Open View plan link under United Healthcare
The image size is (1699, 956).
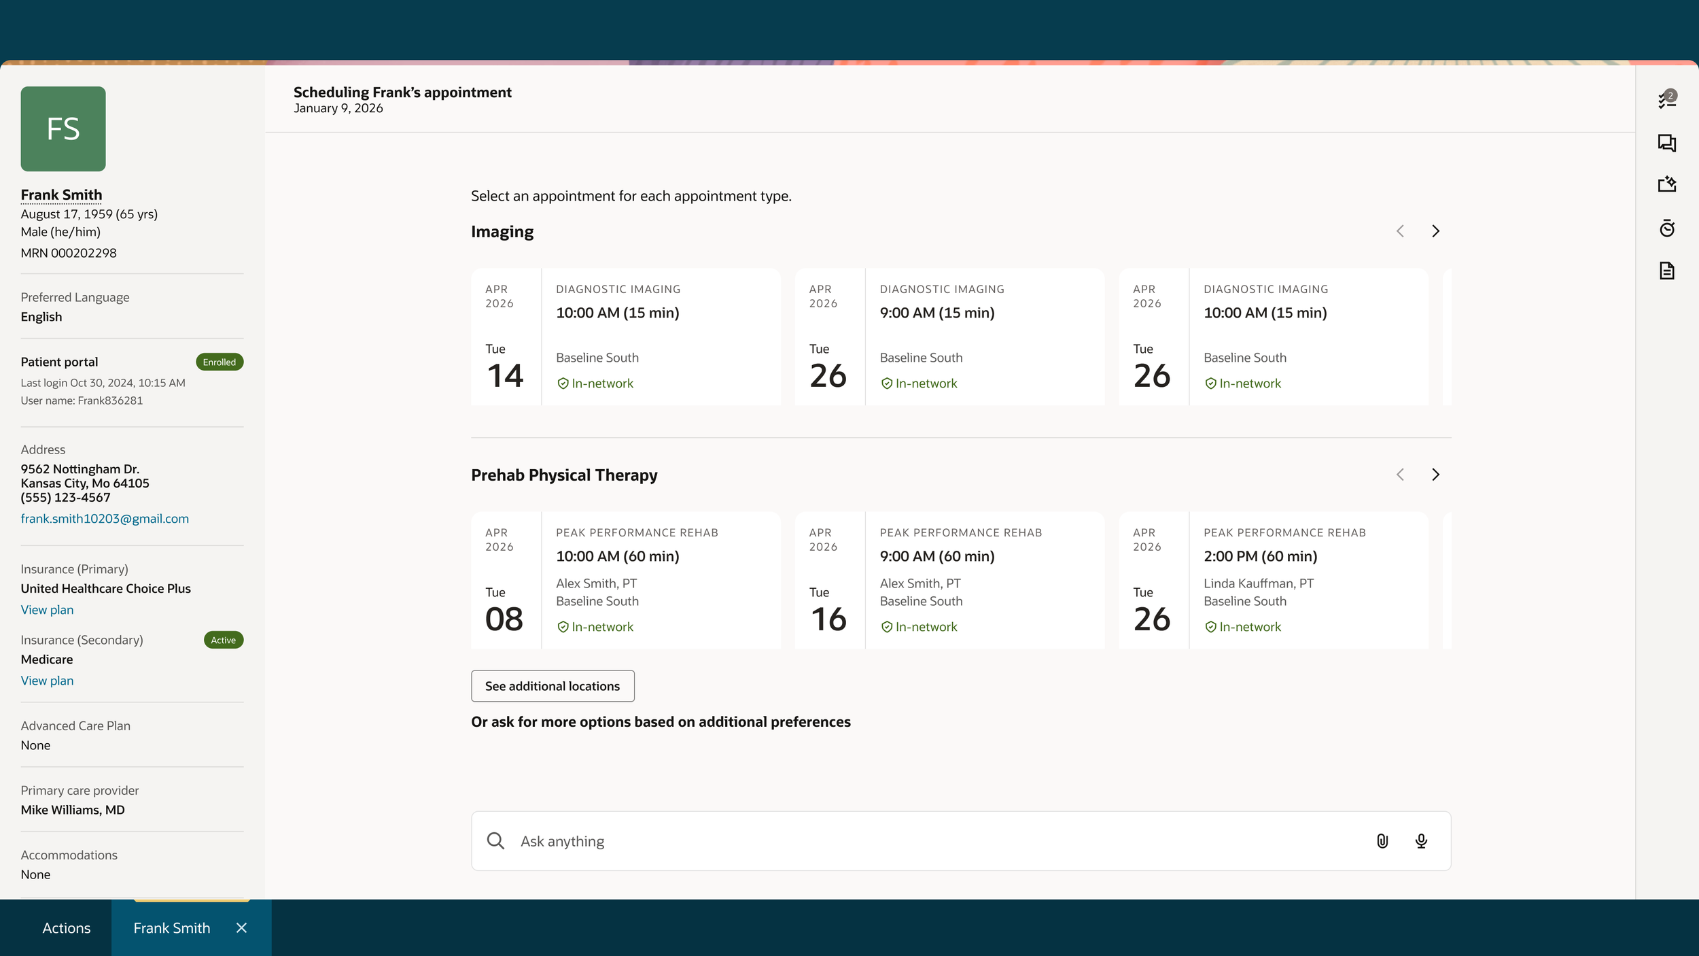pos(47,610)
